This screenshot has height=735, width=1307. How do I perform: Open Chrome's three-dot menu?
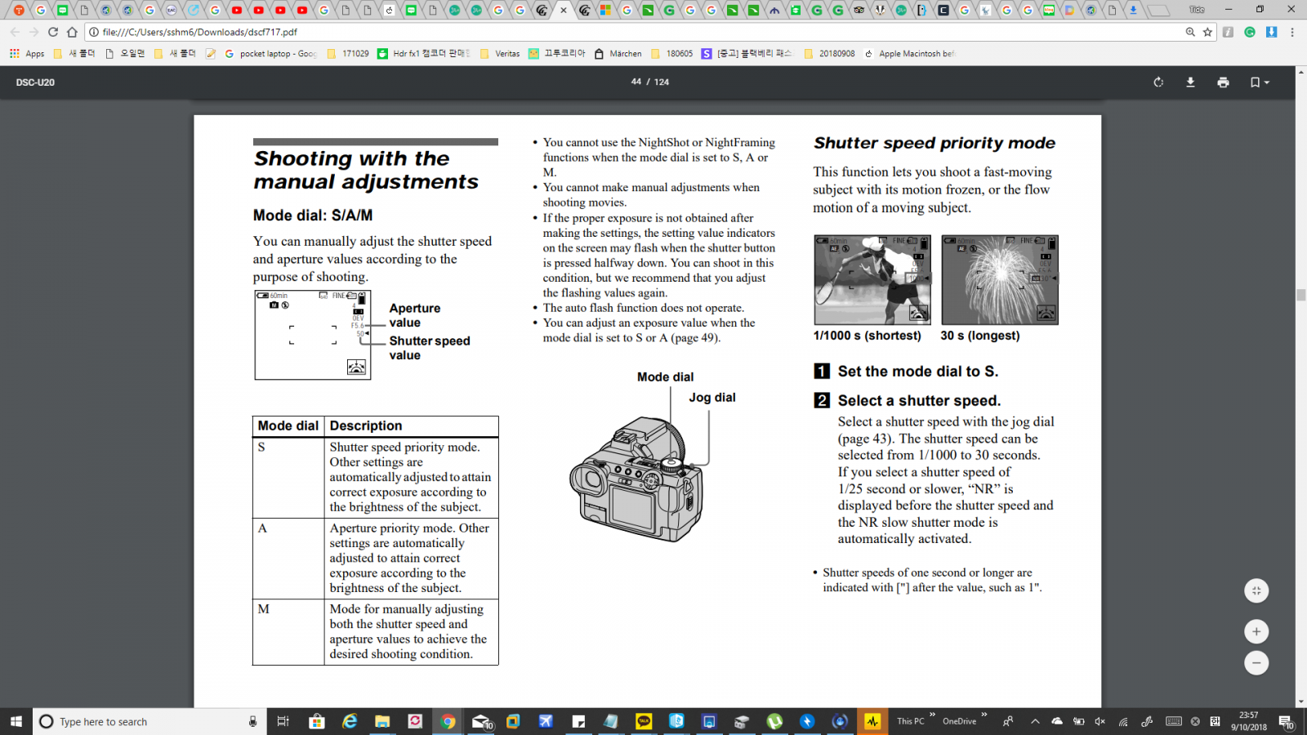(x=1292, y=32)
